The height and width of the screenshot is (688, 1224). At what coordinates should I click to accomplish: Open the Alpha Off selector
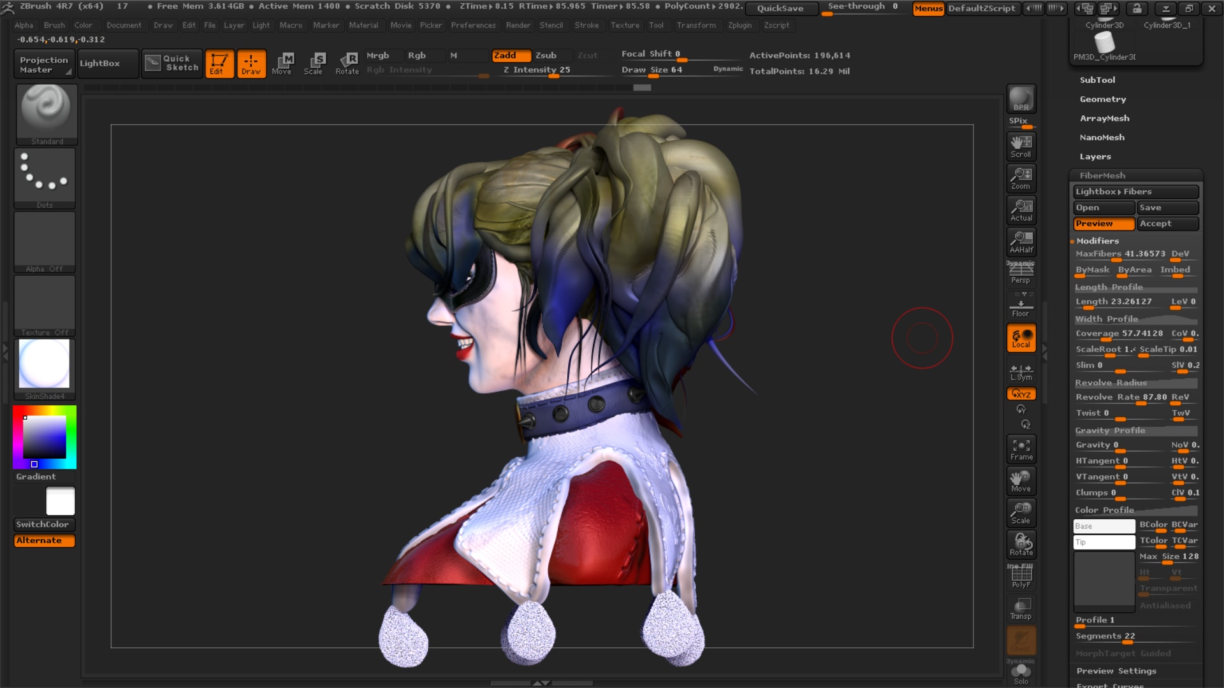pyautogui.click(x=45, y=242)
